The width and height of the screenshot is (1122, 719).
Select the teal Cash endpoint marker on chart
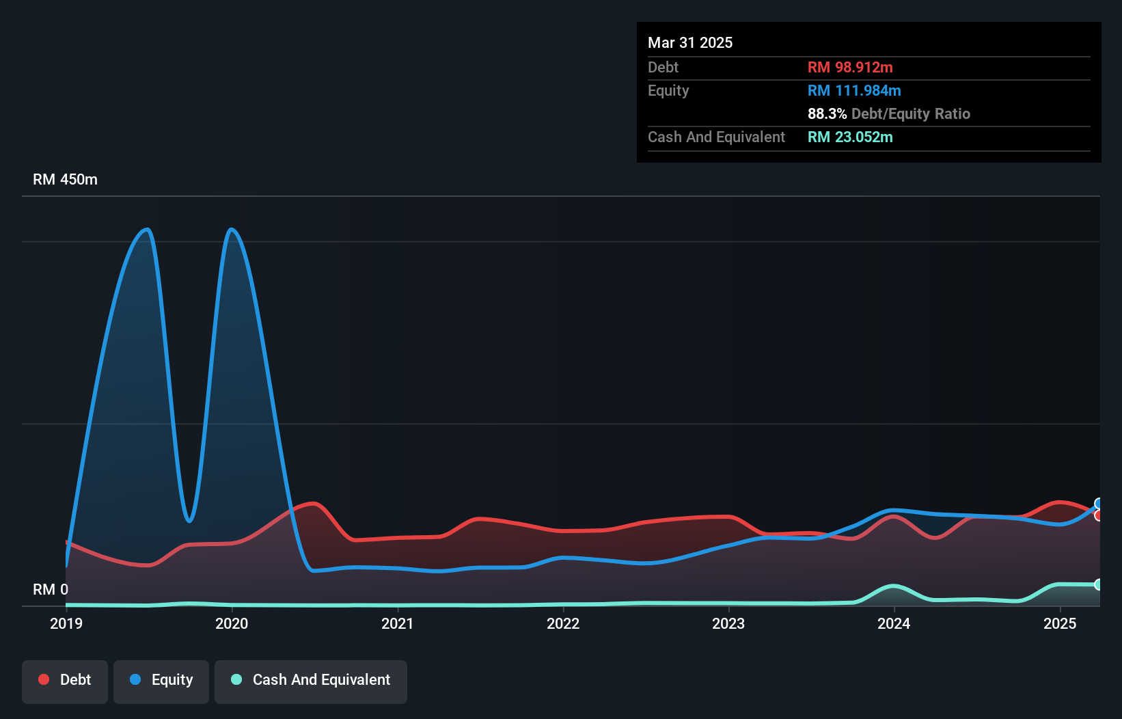pyautogui.click(x=1099, y=584)
